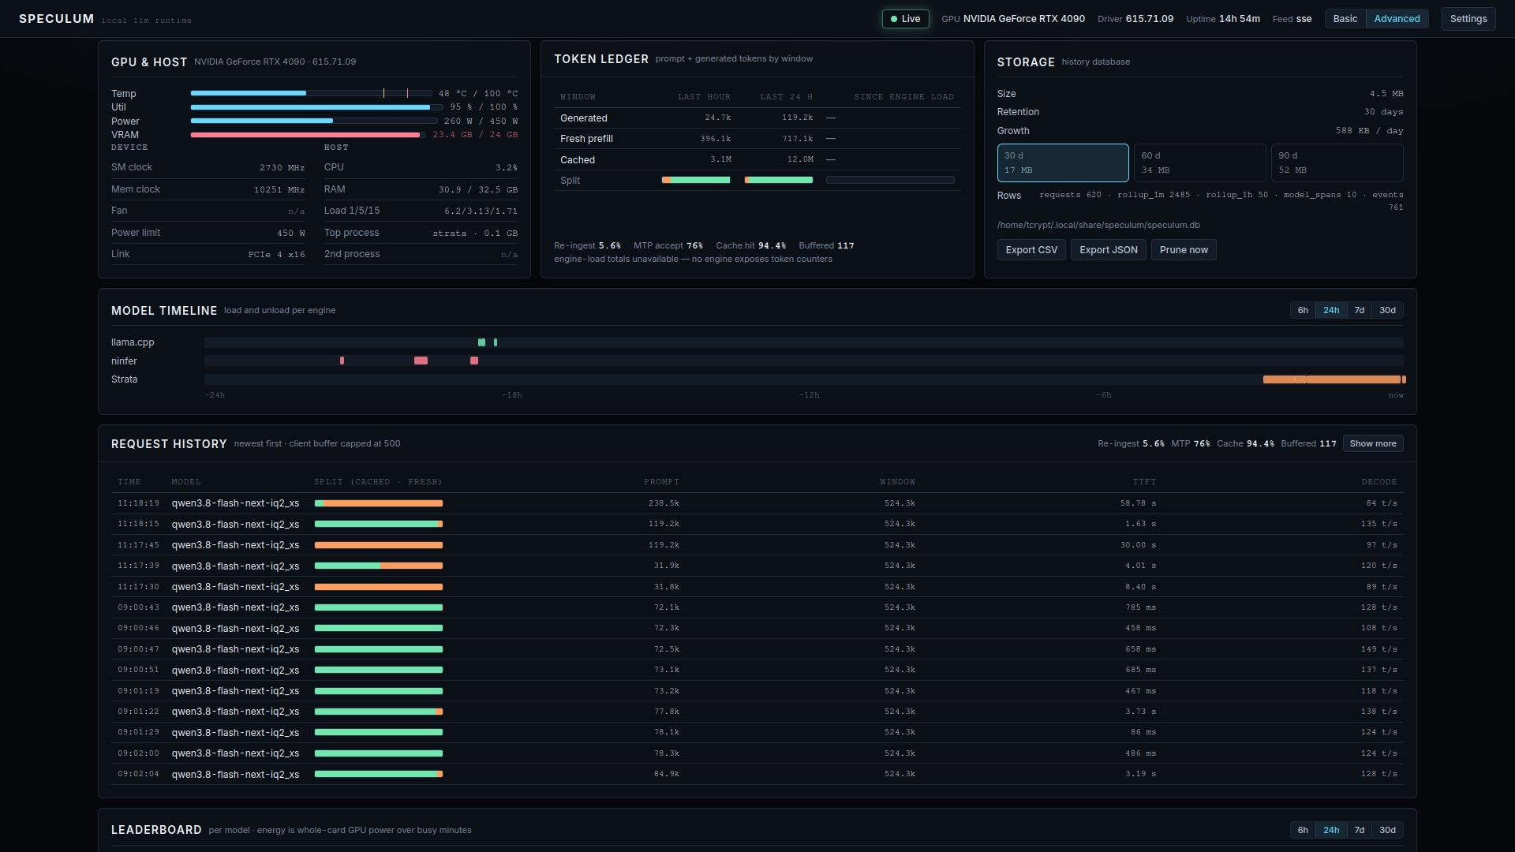Click the split bar of request 11:17:39

[379, 566]
